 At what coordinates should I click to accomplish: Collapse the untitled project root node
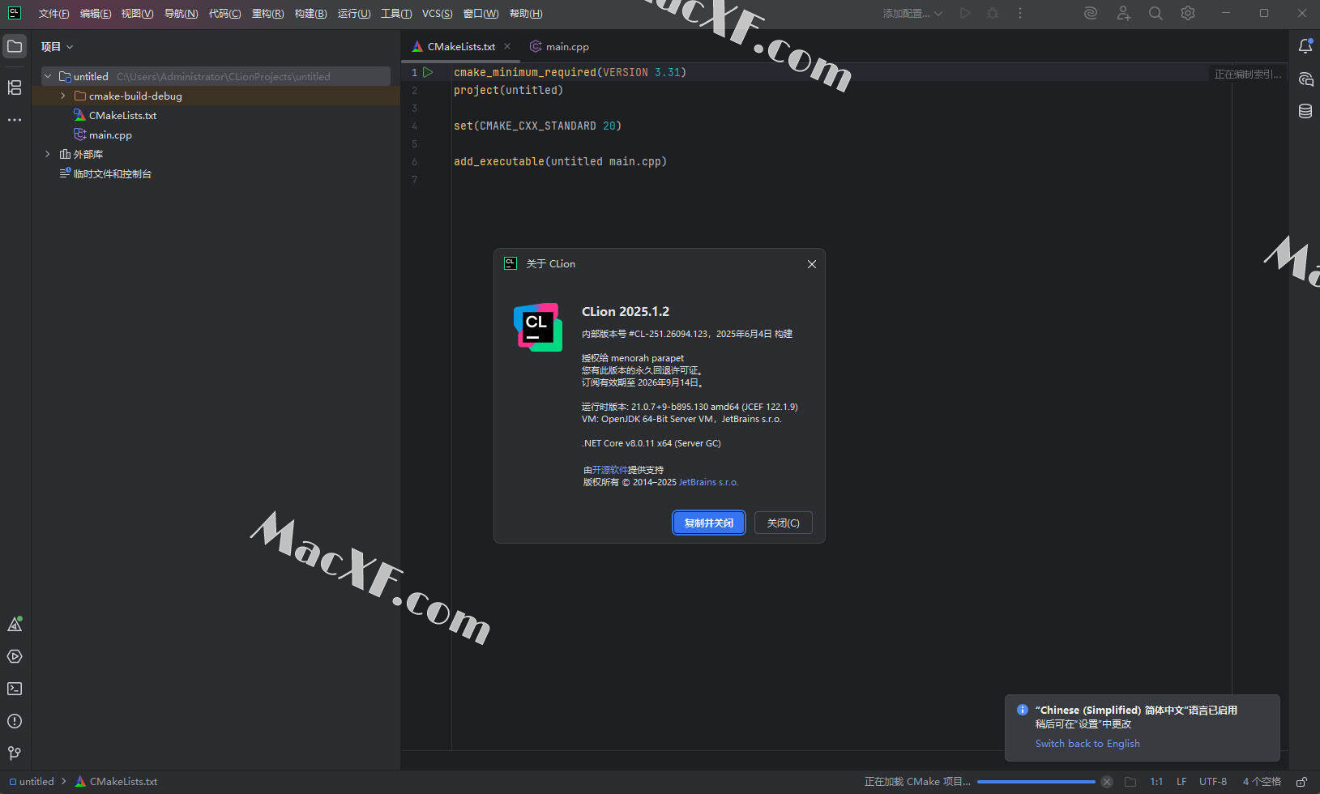pos(48,76)
